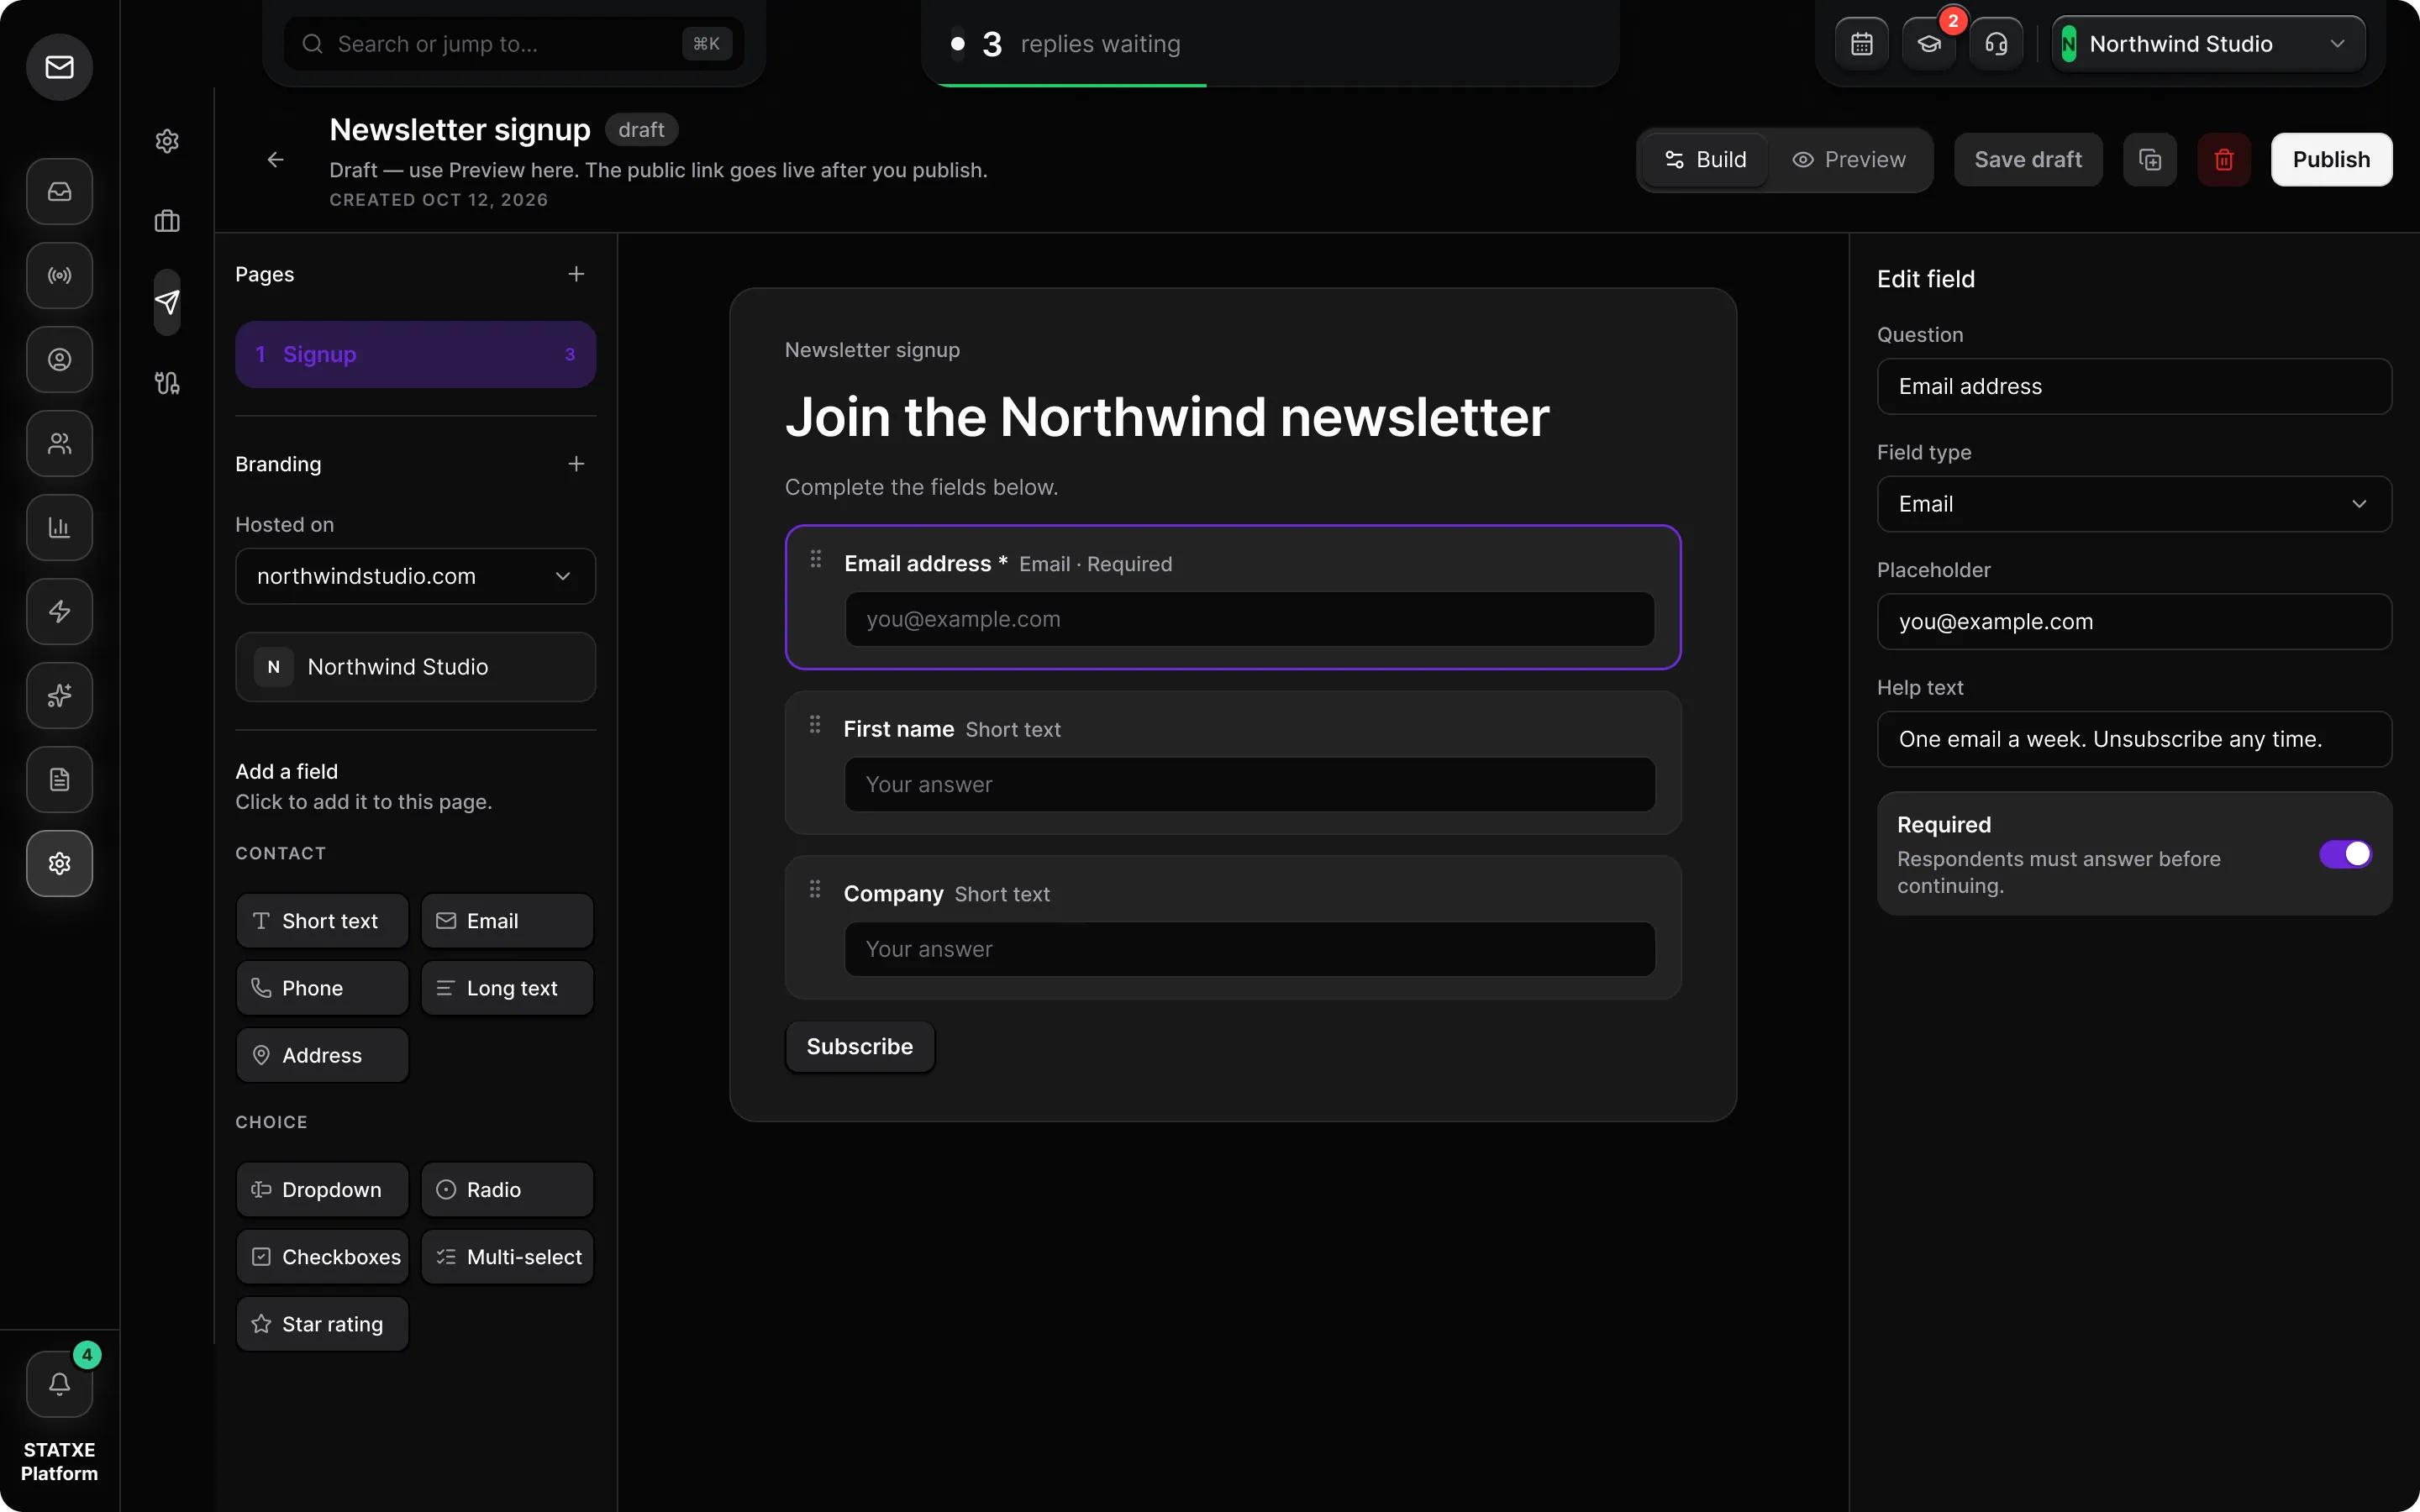The image size is (2420, 1512).
Task: Click the Subscribe button on the form
Action: (x=860, y=1046)
